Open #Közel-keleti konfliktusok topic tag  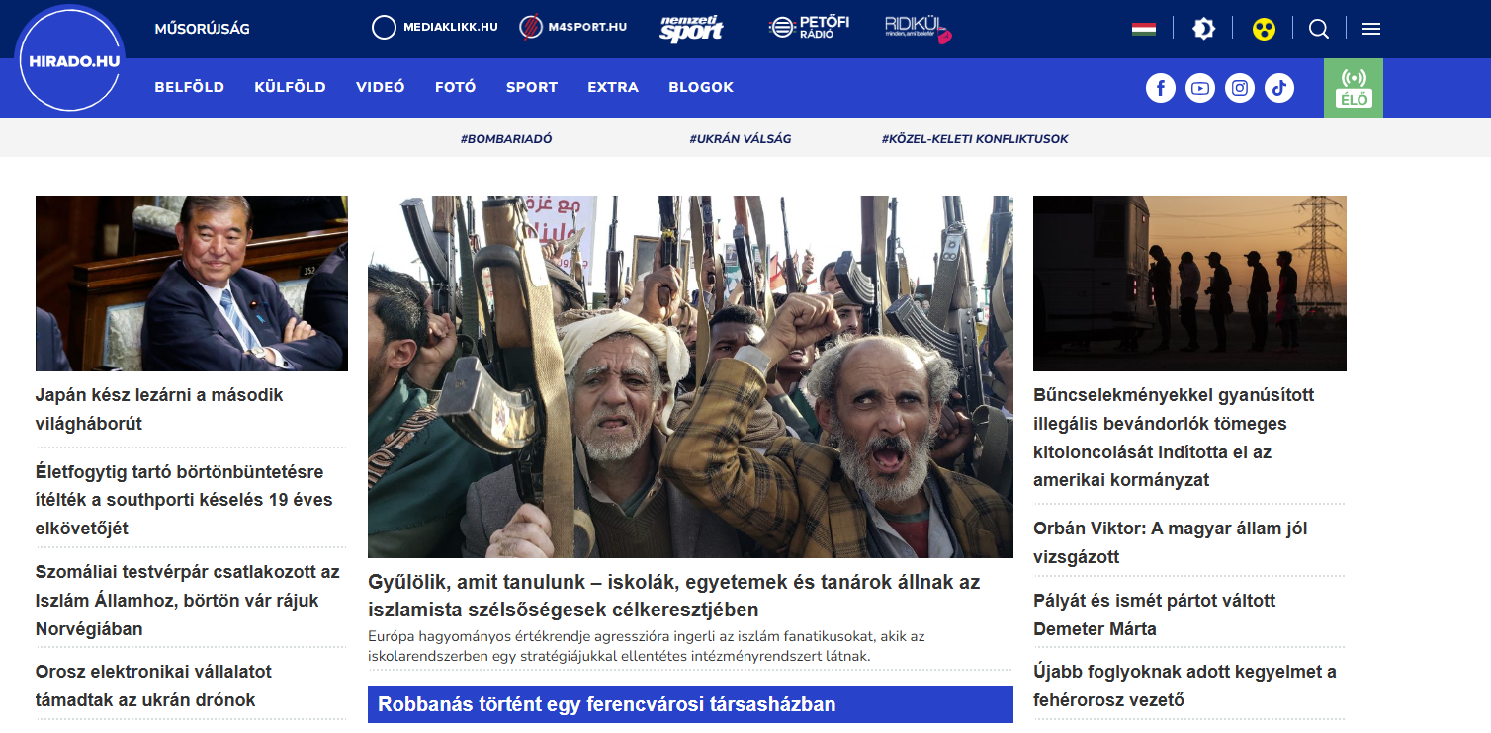click(x=975, y=139)
